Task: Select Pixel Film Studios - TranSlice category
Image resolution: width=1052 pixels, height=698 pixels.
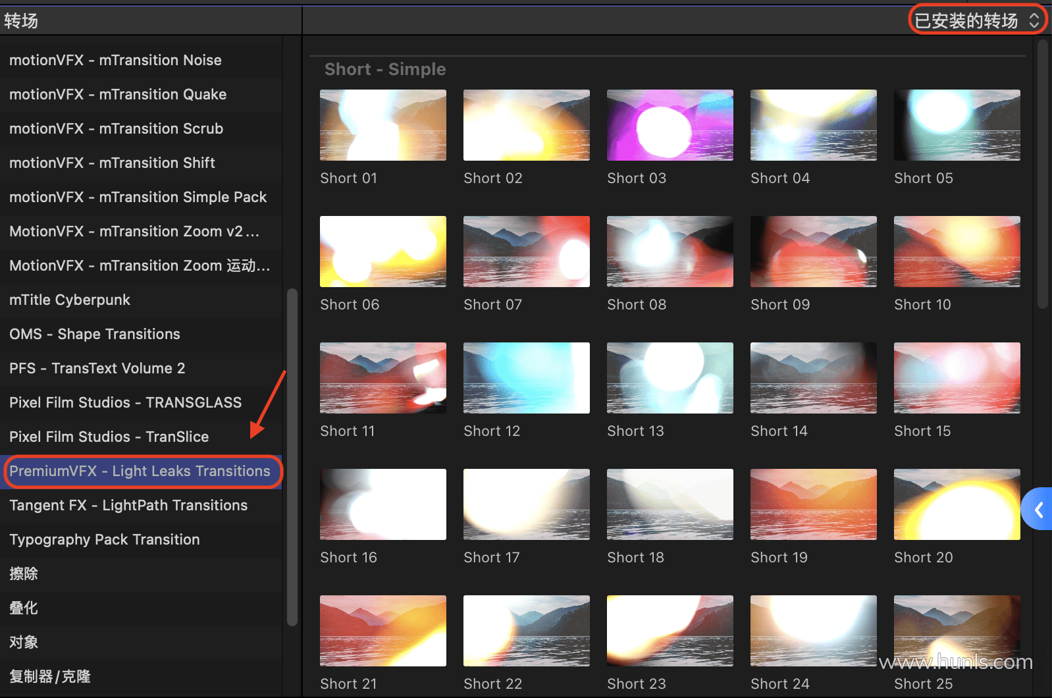Action: 141,437
